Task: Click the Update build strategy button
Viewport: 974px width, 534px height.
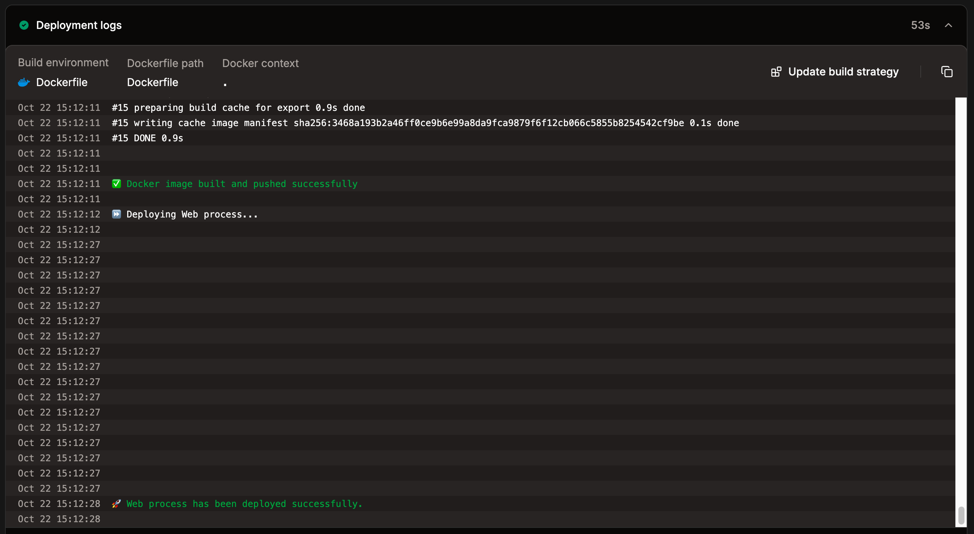Action: [843, 72]
